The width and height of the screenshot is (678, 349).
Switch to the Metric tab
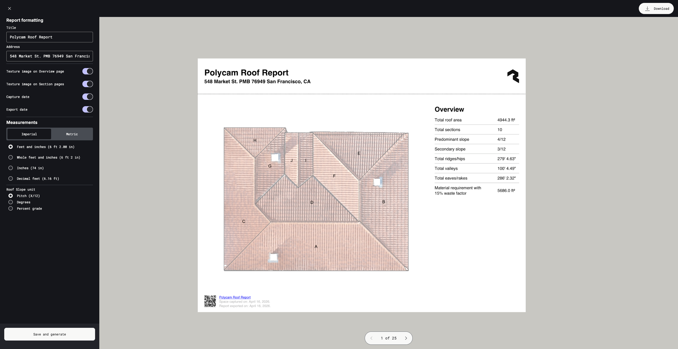pos(72,134)
